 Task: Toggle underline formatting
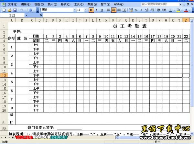tap(102, 10)
